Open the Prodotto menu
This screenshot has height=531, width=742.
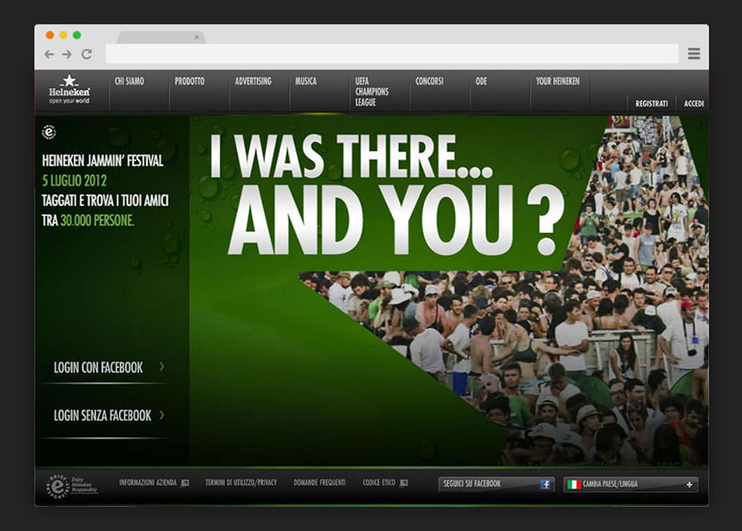click(x=190, y=81)
